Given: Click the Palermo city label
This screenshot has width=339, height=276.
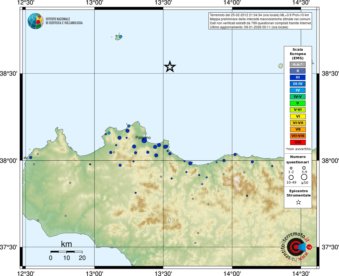Looking at the screenshot, I should pos(143,137).
